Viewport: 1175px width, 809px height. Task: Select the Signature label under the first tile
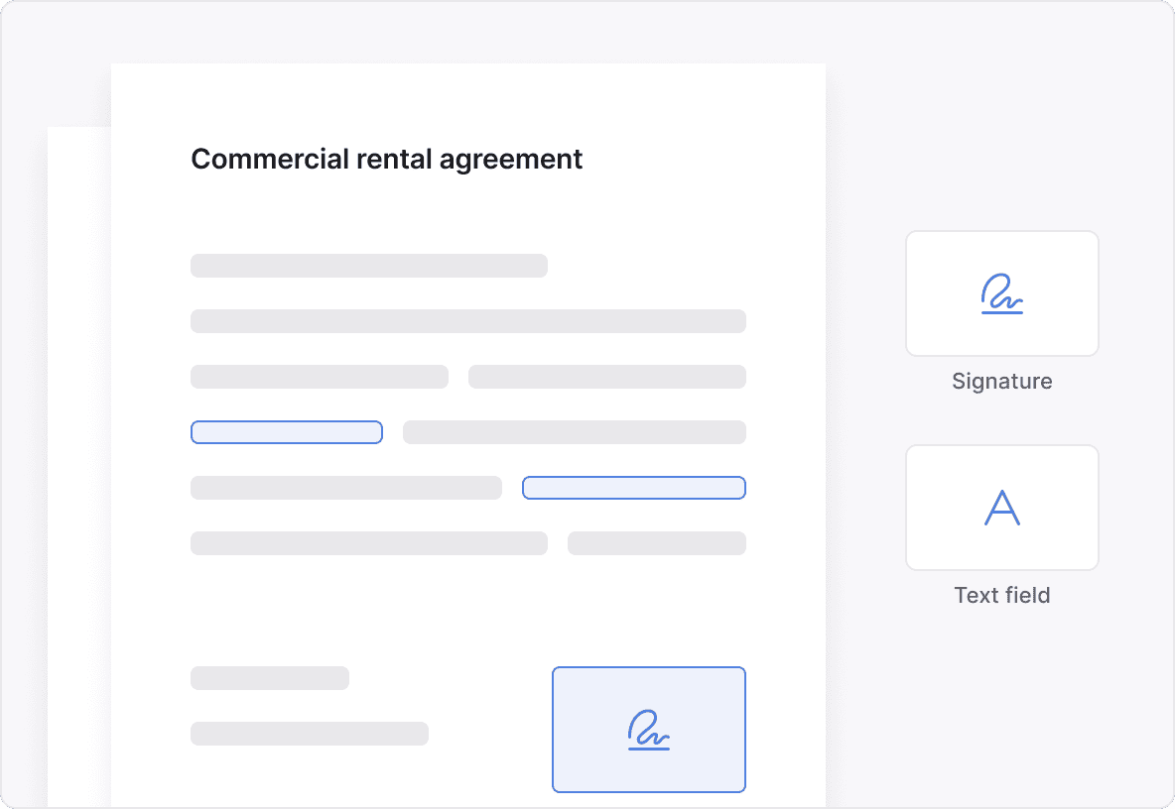1001,382
